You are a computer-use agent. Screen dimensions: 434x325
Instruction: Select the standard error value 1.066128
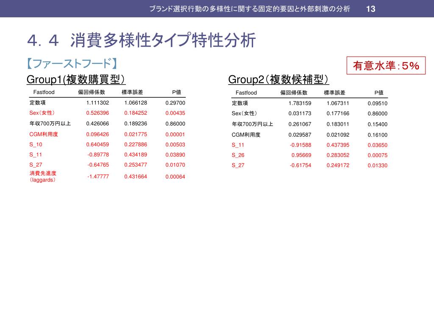(x=136, y=103)
